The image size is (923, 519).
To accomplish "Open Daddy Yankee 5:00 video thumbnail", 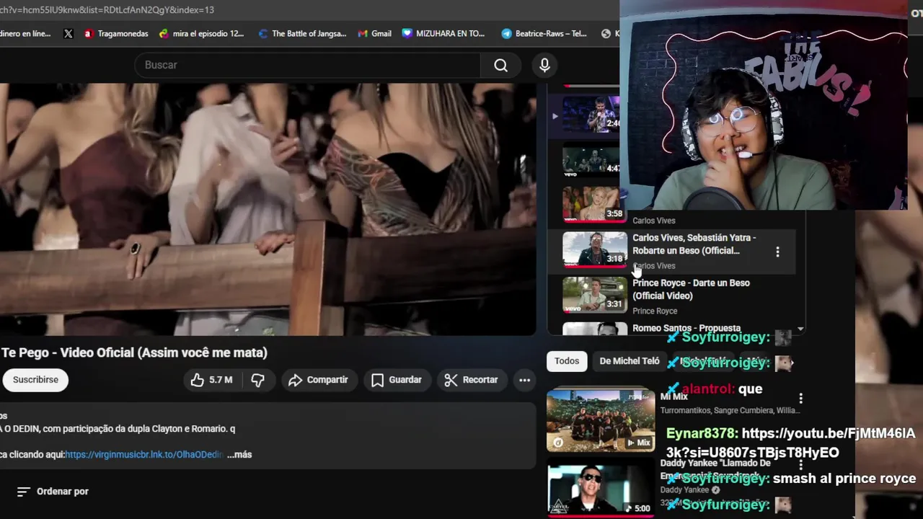I will tap(601, 489).
